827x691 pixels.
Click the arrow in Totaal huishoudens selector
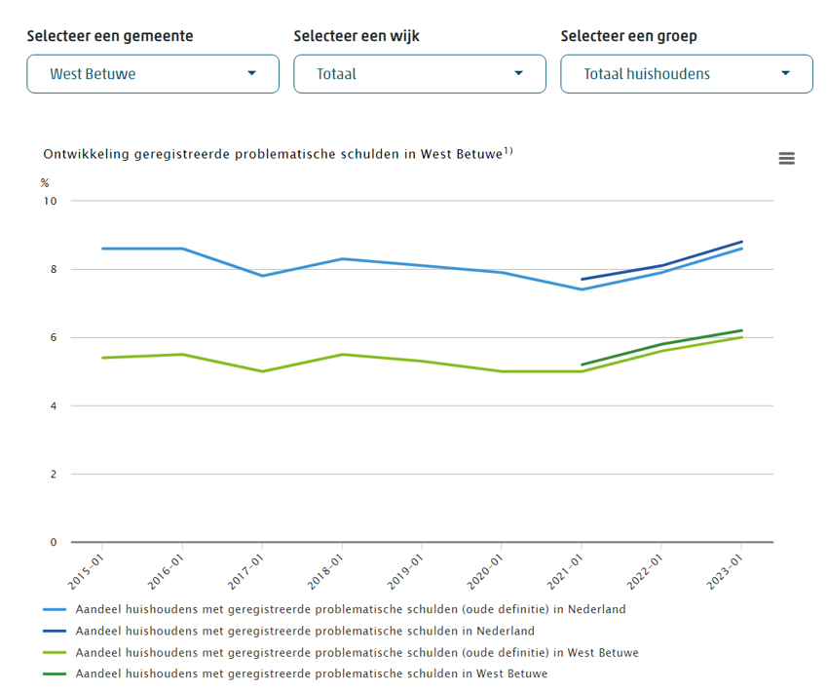(x=786, y=73)
